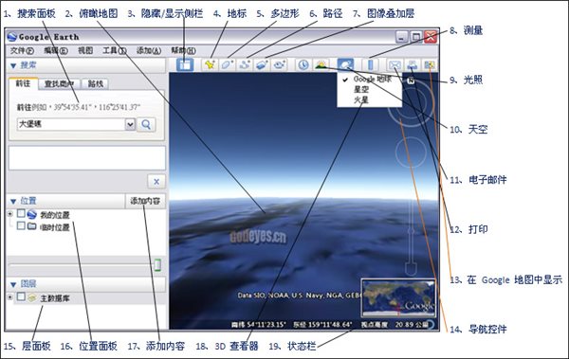Click the print toolbar icon
The width and height of the screenshot is (569, 359).
413,65
